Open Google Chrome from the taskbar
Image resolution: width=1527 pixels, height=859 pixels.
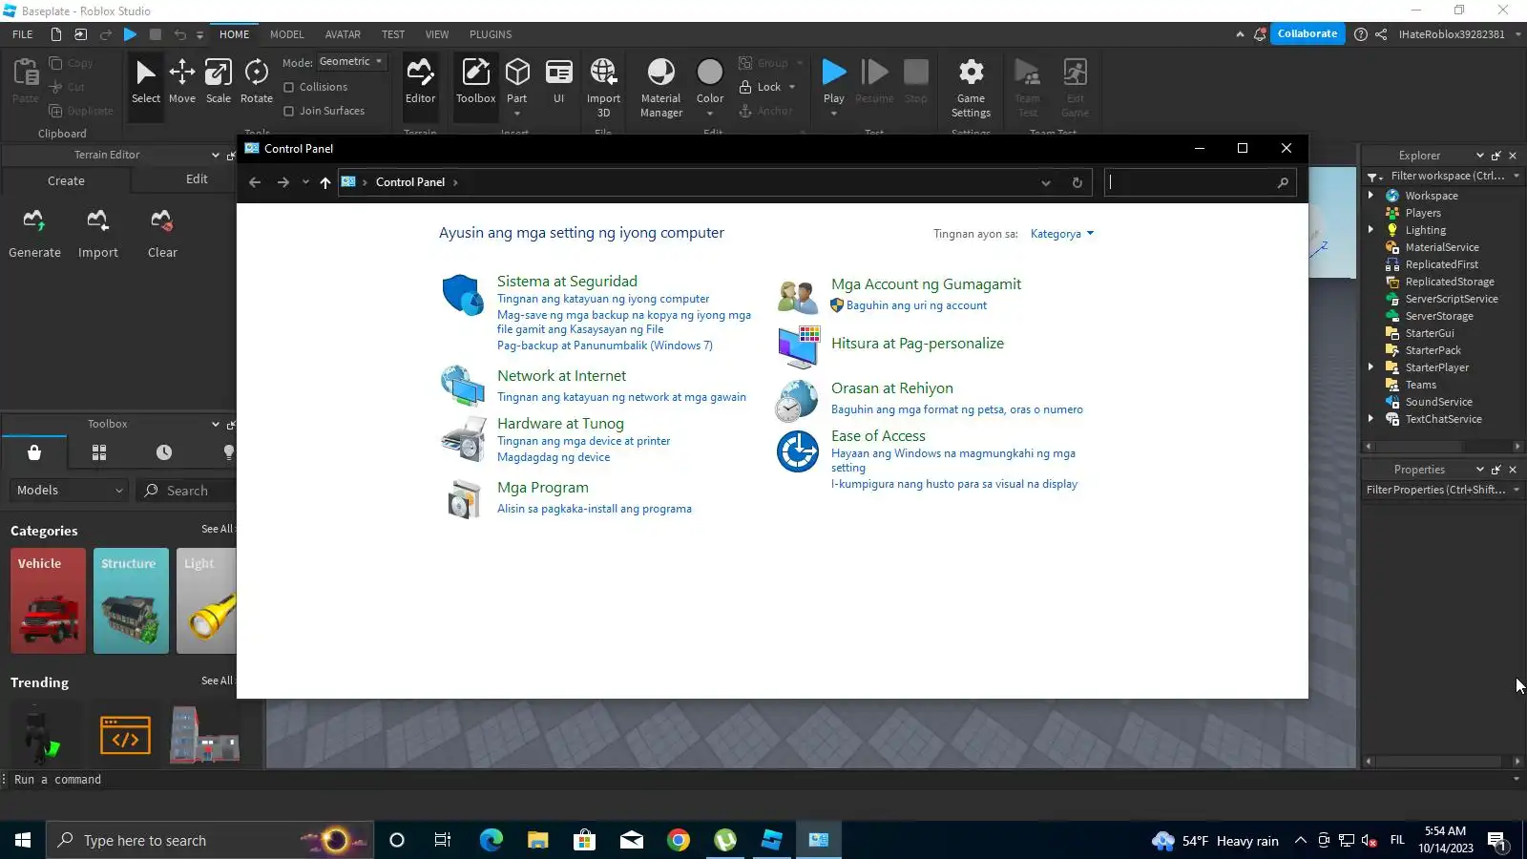[x=679, y=840]
